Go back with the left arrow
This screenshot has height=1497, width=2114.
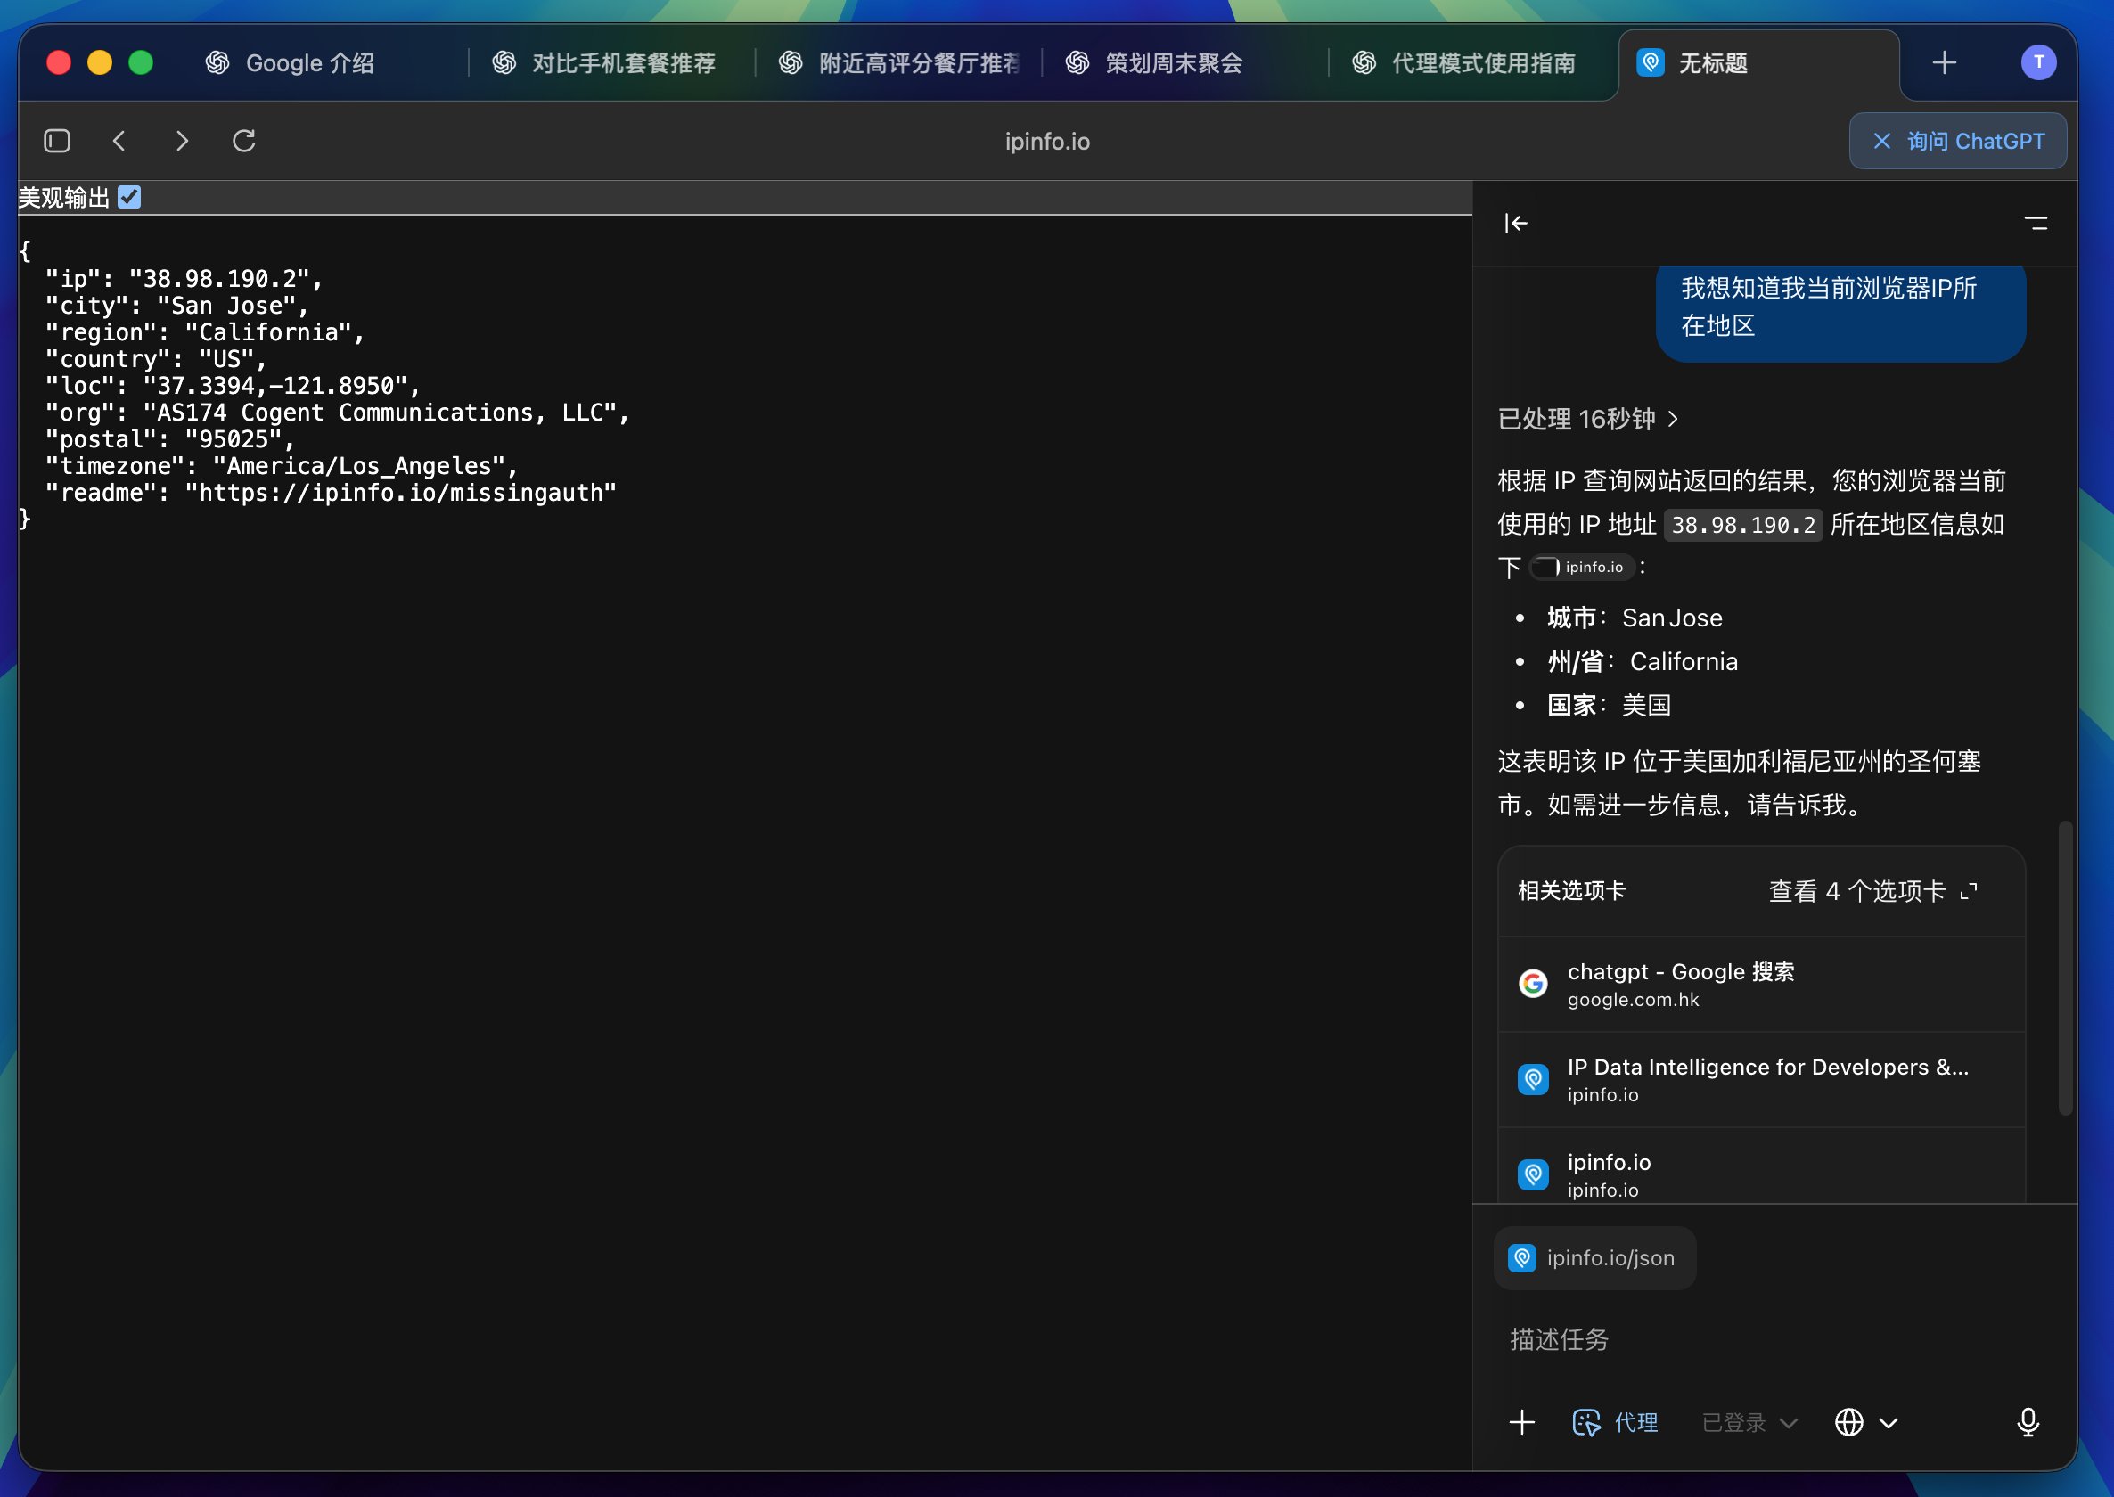[x=119, y=141]
